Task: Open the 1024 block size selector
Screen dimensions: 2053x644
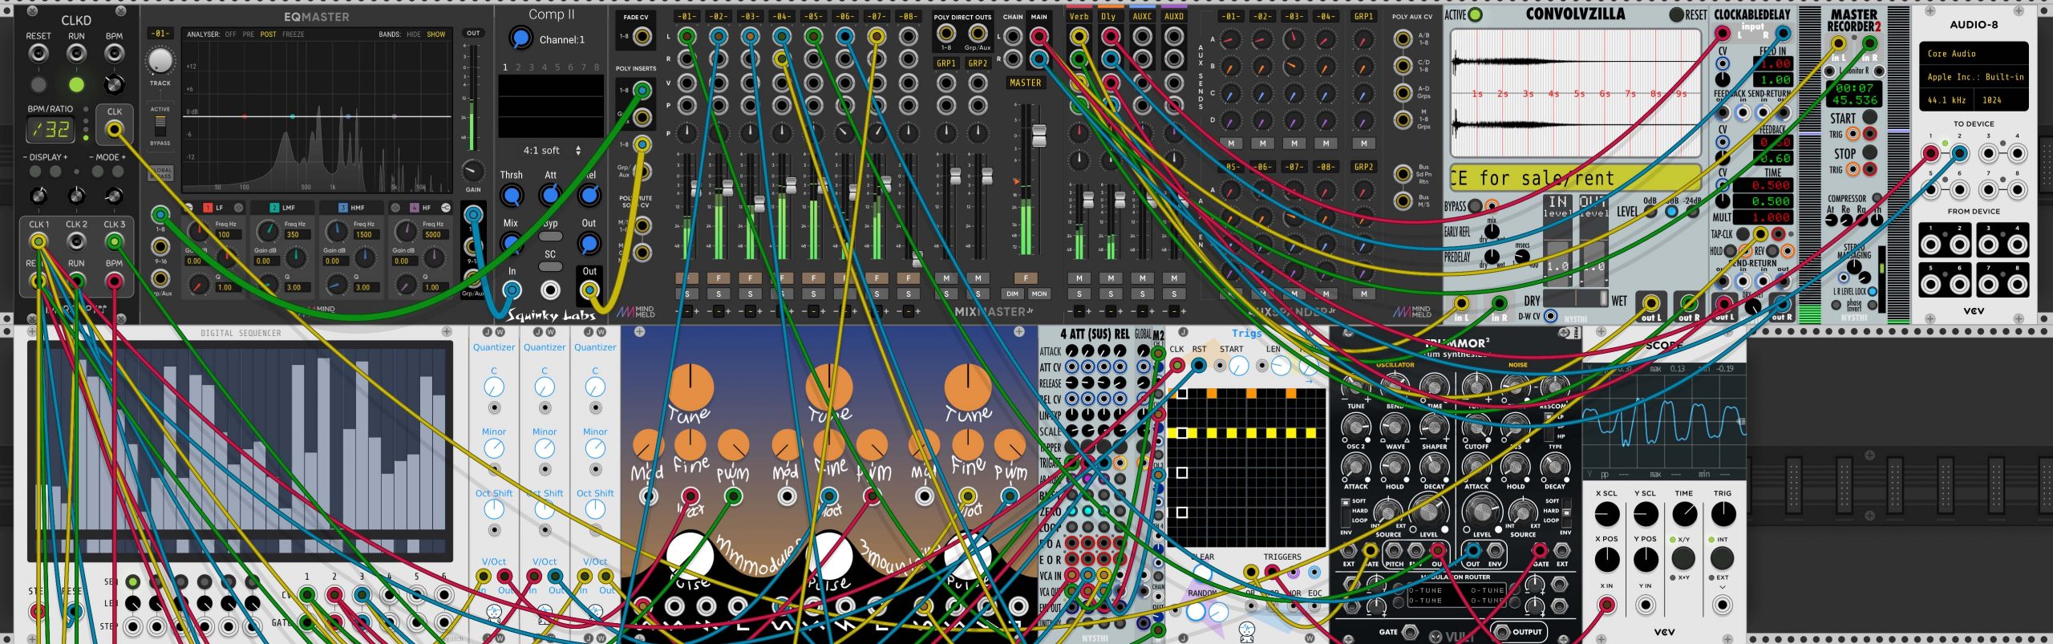Action: point(2001,100)
